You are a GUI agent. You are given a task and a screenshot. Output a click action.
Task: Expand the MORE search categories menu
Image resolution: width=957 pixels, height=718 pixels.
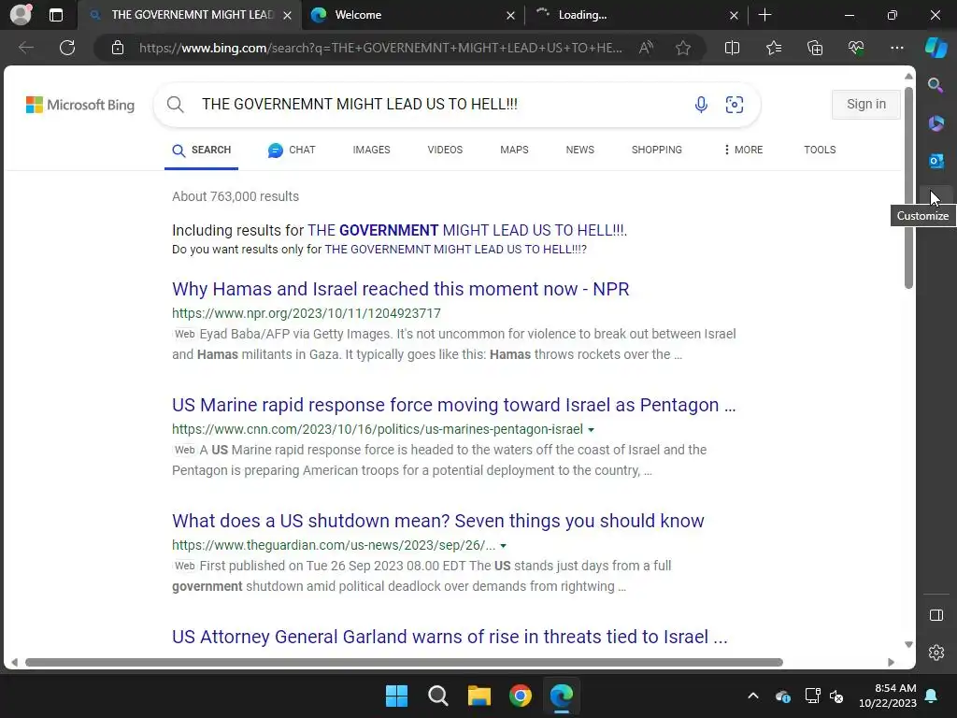743,150
